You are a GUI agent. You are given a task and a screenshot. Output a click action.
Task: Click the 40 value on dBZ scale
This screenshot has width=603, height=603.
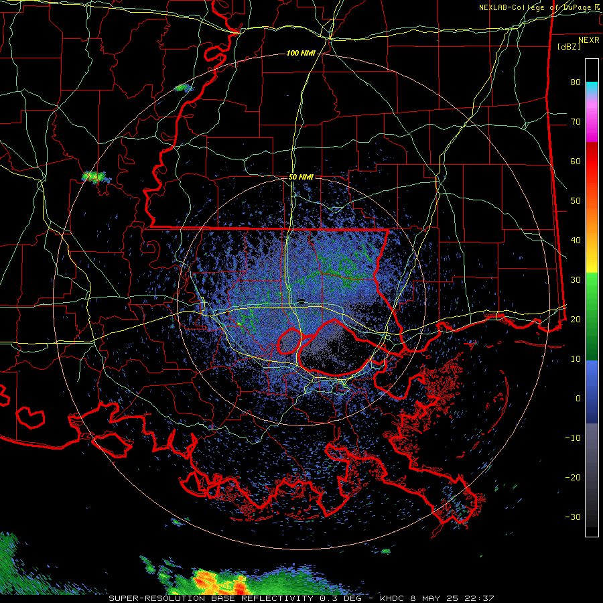576,241
